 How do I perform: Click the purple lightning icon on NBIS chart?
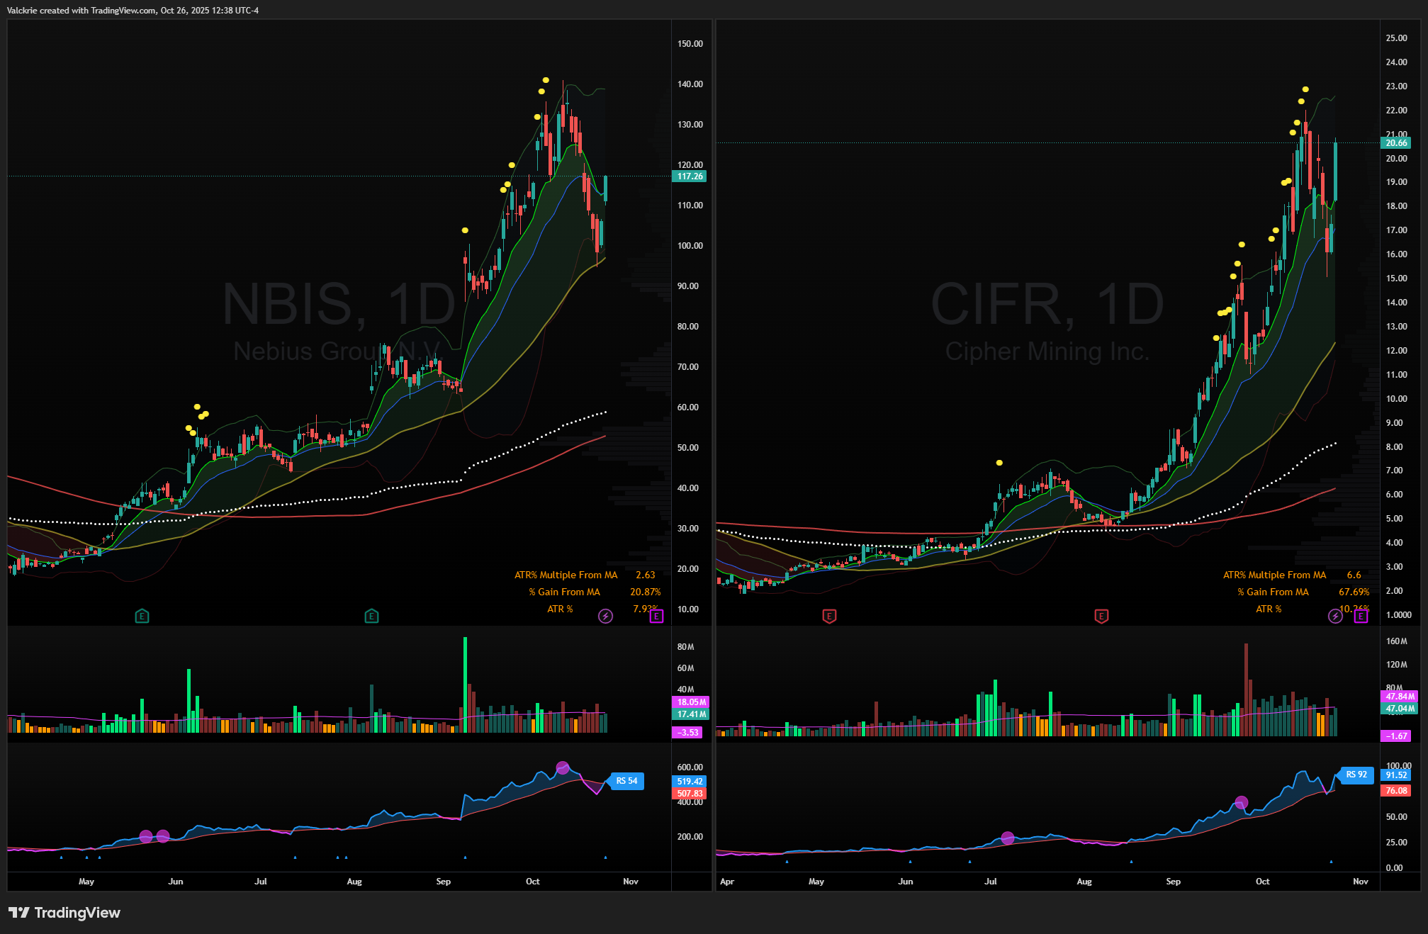[605, 616]
